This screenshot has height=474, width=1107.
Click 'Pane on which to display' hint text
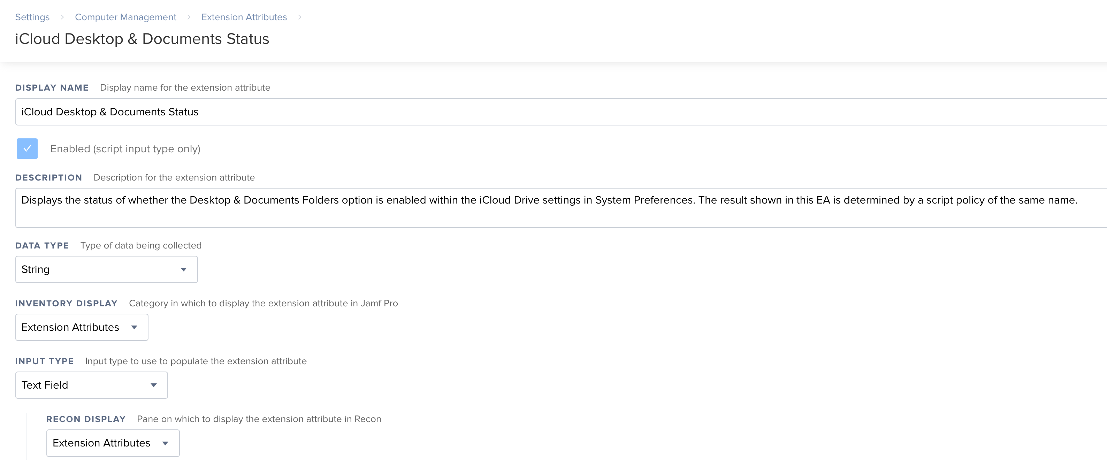pos(259,419)
